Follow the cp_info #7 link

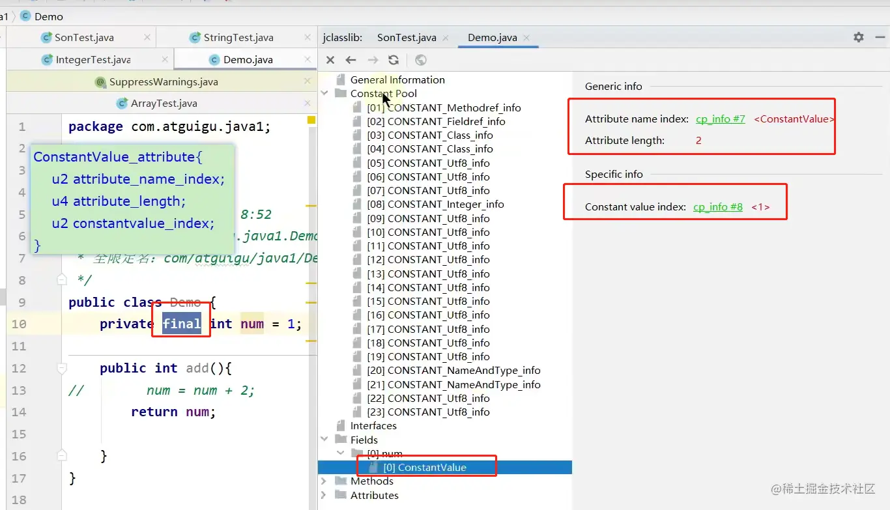(x=721, y=119)
